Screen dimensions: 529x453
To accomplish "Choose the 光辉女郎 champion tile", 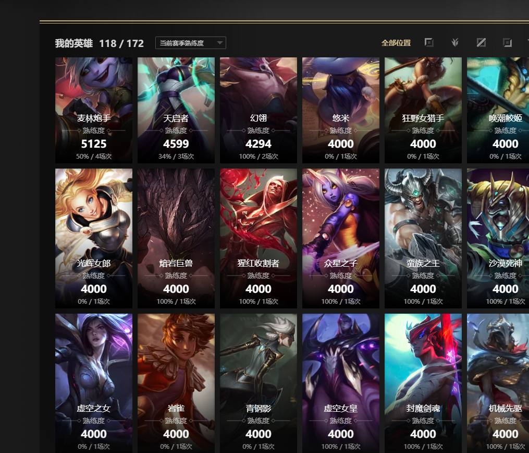I will [94, 239].
